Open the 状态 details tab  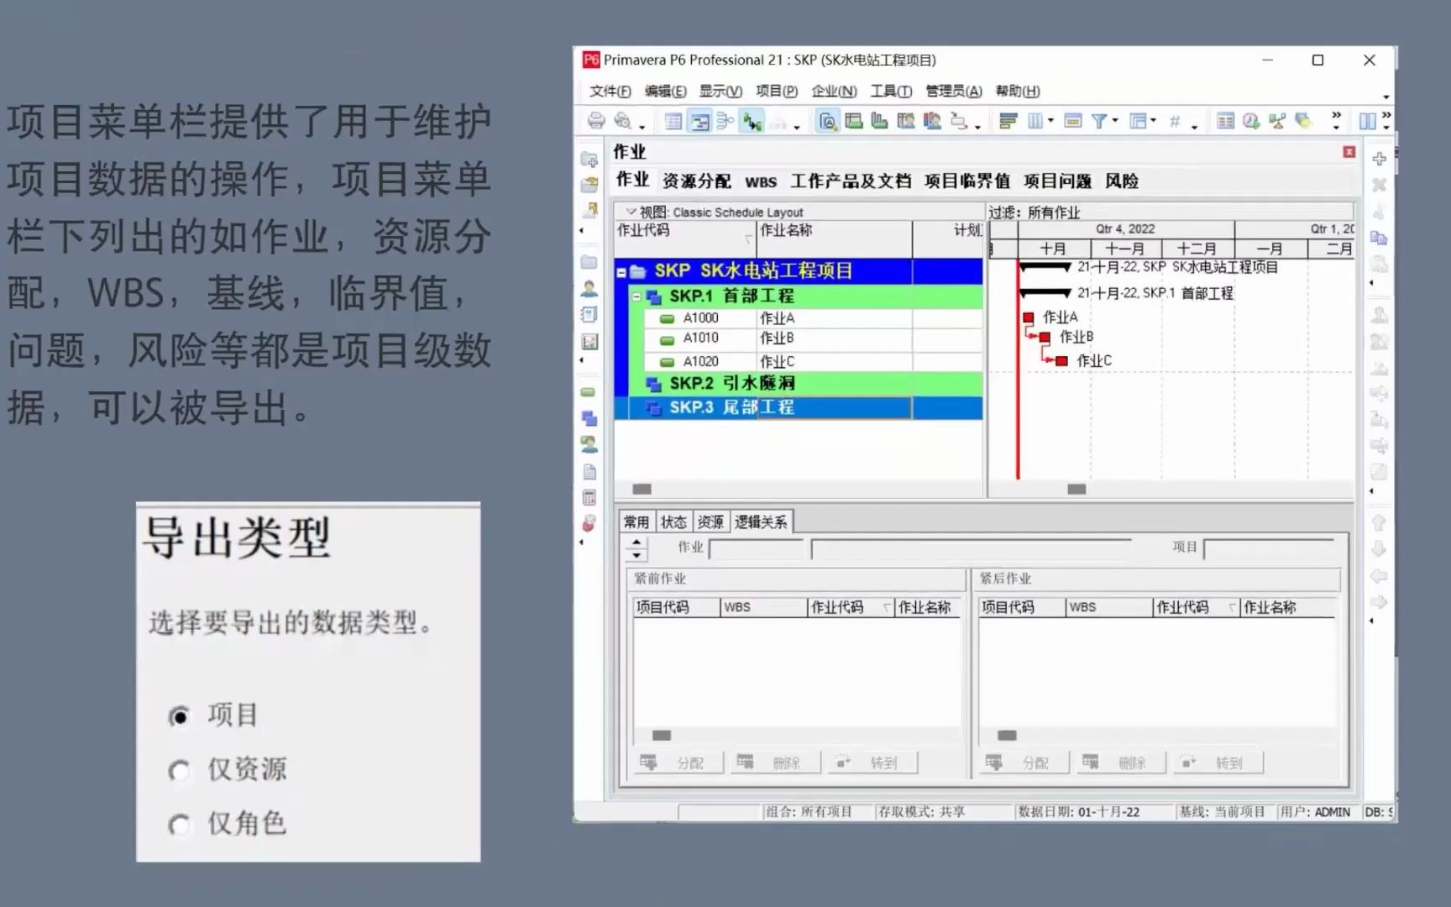coord(673,522)
